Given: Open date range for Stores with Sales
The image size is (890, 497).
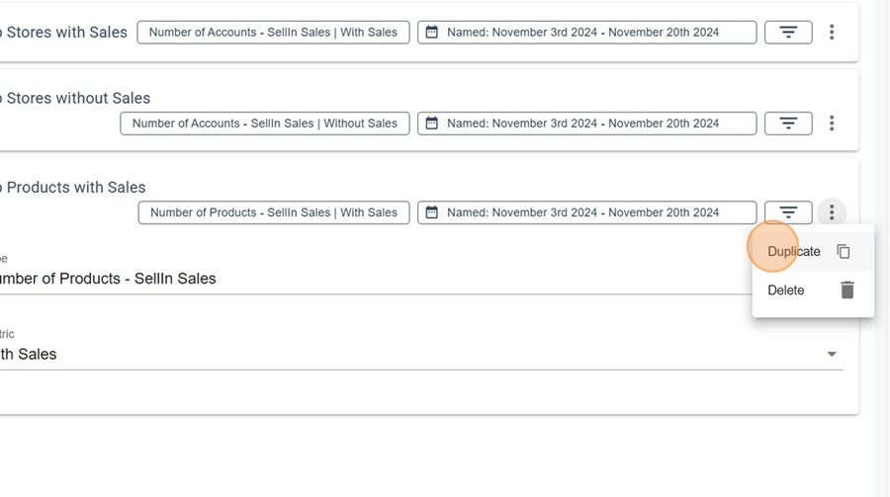Looking at the screenshot, I should point(586,33).
